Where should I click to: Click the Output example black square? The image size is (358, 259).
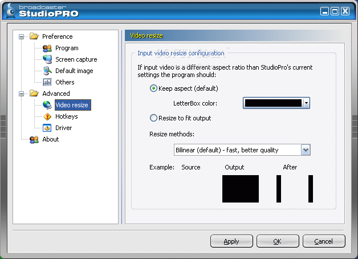tap(241, 189)
